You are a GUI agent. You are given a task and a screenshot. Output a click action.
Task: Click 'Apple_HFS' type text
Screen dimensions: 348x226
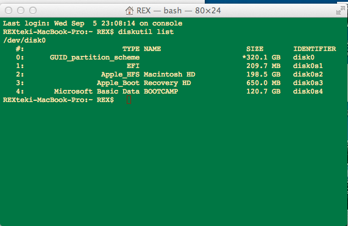pyautogui.click(x=120, y=75)
